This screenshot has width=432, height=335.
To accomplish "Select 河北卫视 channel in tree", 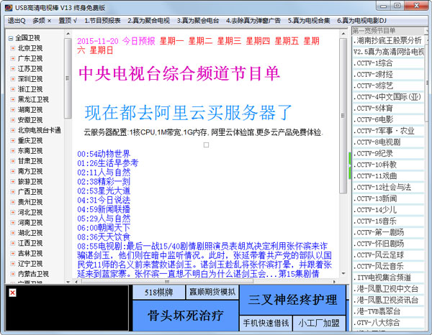I will 30,212.
